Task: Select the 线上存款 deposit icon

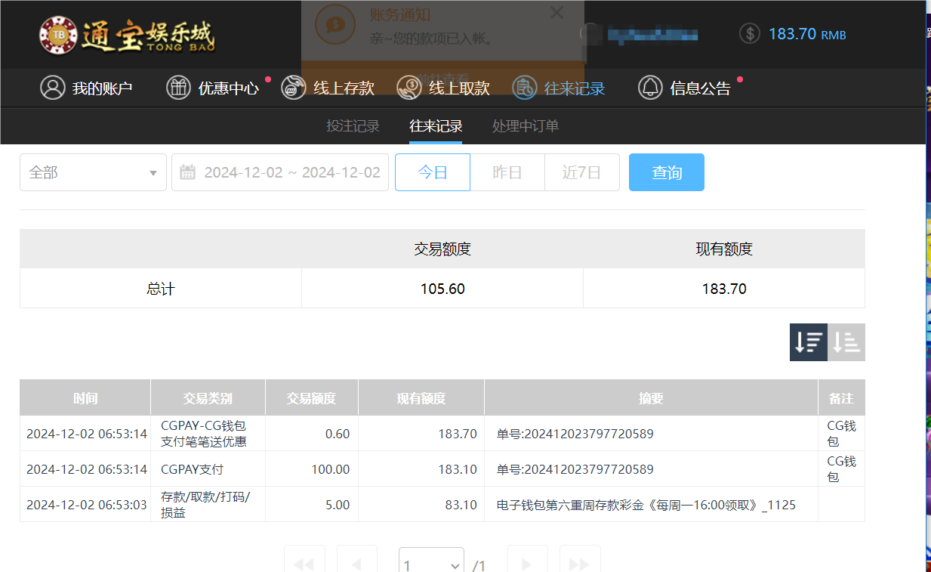Action: pos(293,88)
